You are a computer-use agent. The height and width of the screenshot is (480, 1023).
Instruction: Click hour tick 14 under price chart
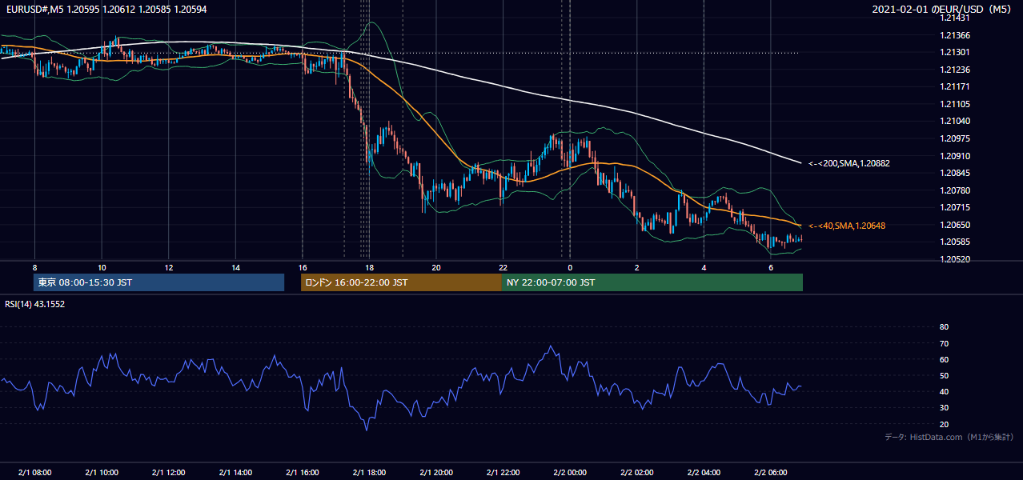(x=235, y=267)
